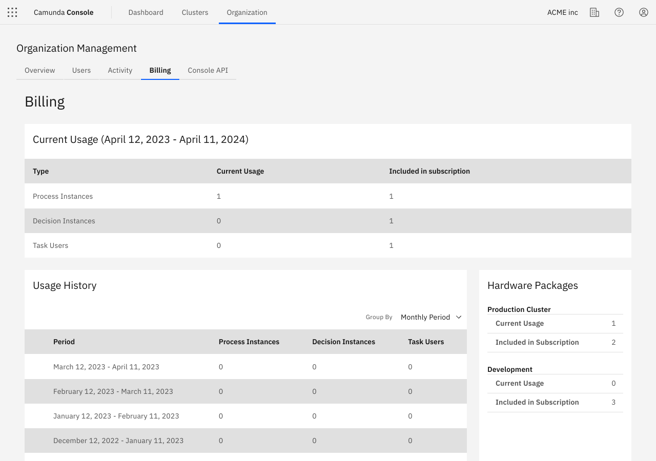Select the December 12, 2022 period row
This screenshot has width=656, height=461.
(x=118, y=441)
